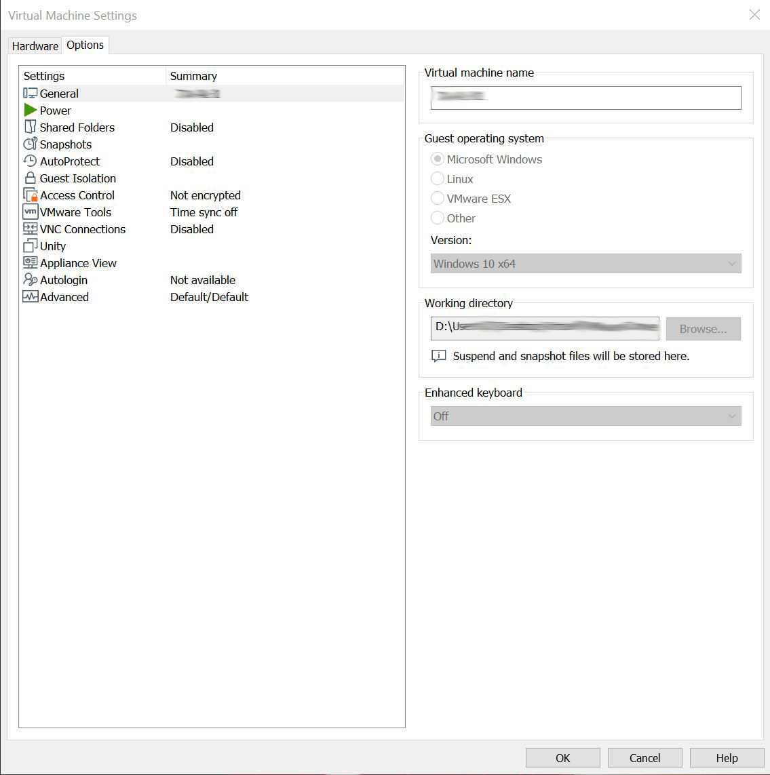
Task: Choose the Linux guest OS option
Action: pyautogui.click(x=438, y=179)
